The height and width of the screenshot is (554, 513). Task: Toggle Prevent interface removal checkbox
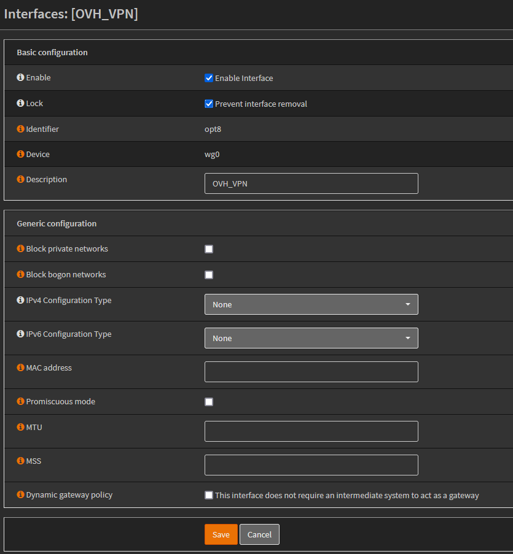[x=209, y=104]
